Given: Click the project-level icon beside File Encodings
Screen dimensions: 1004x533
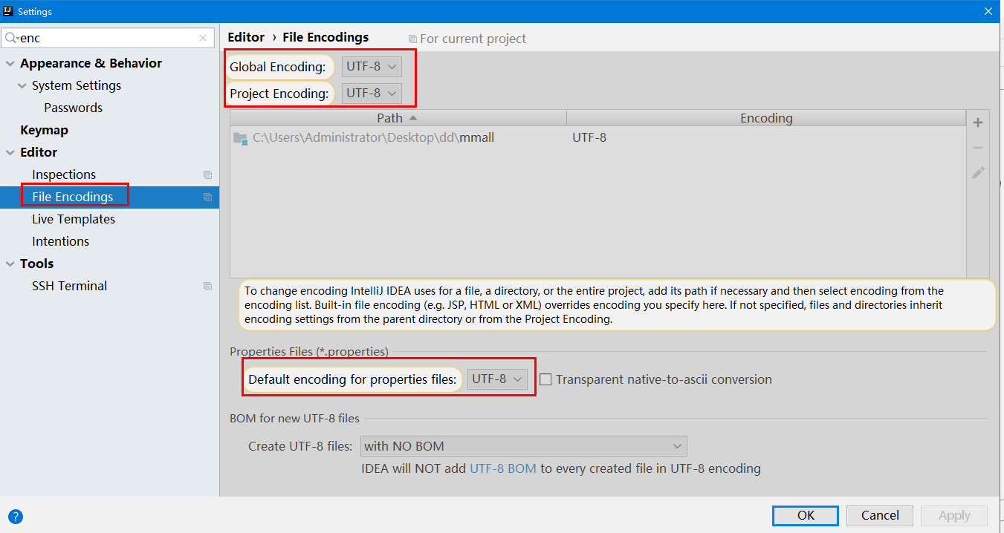Looking at the screenshot, I should (207, 197).
